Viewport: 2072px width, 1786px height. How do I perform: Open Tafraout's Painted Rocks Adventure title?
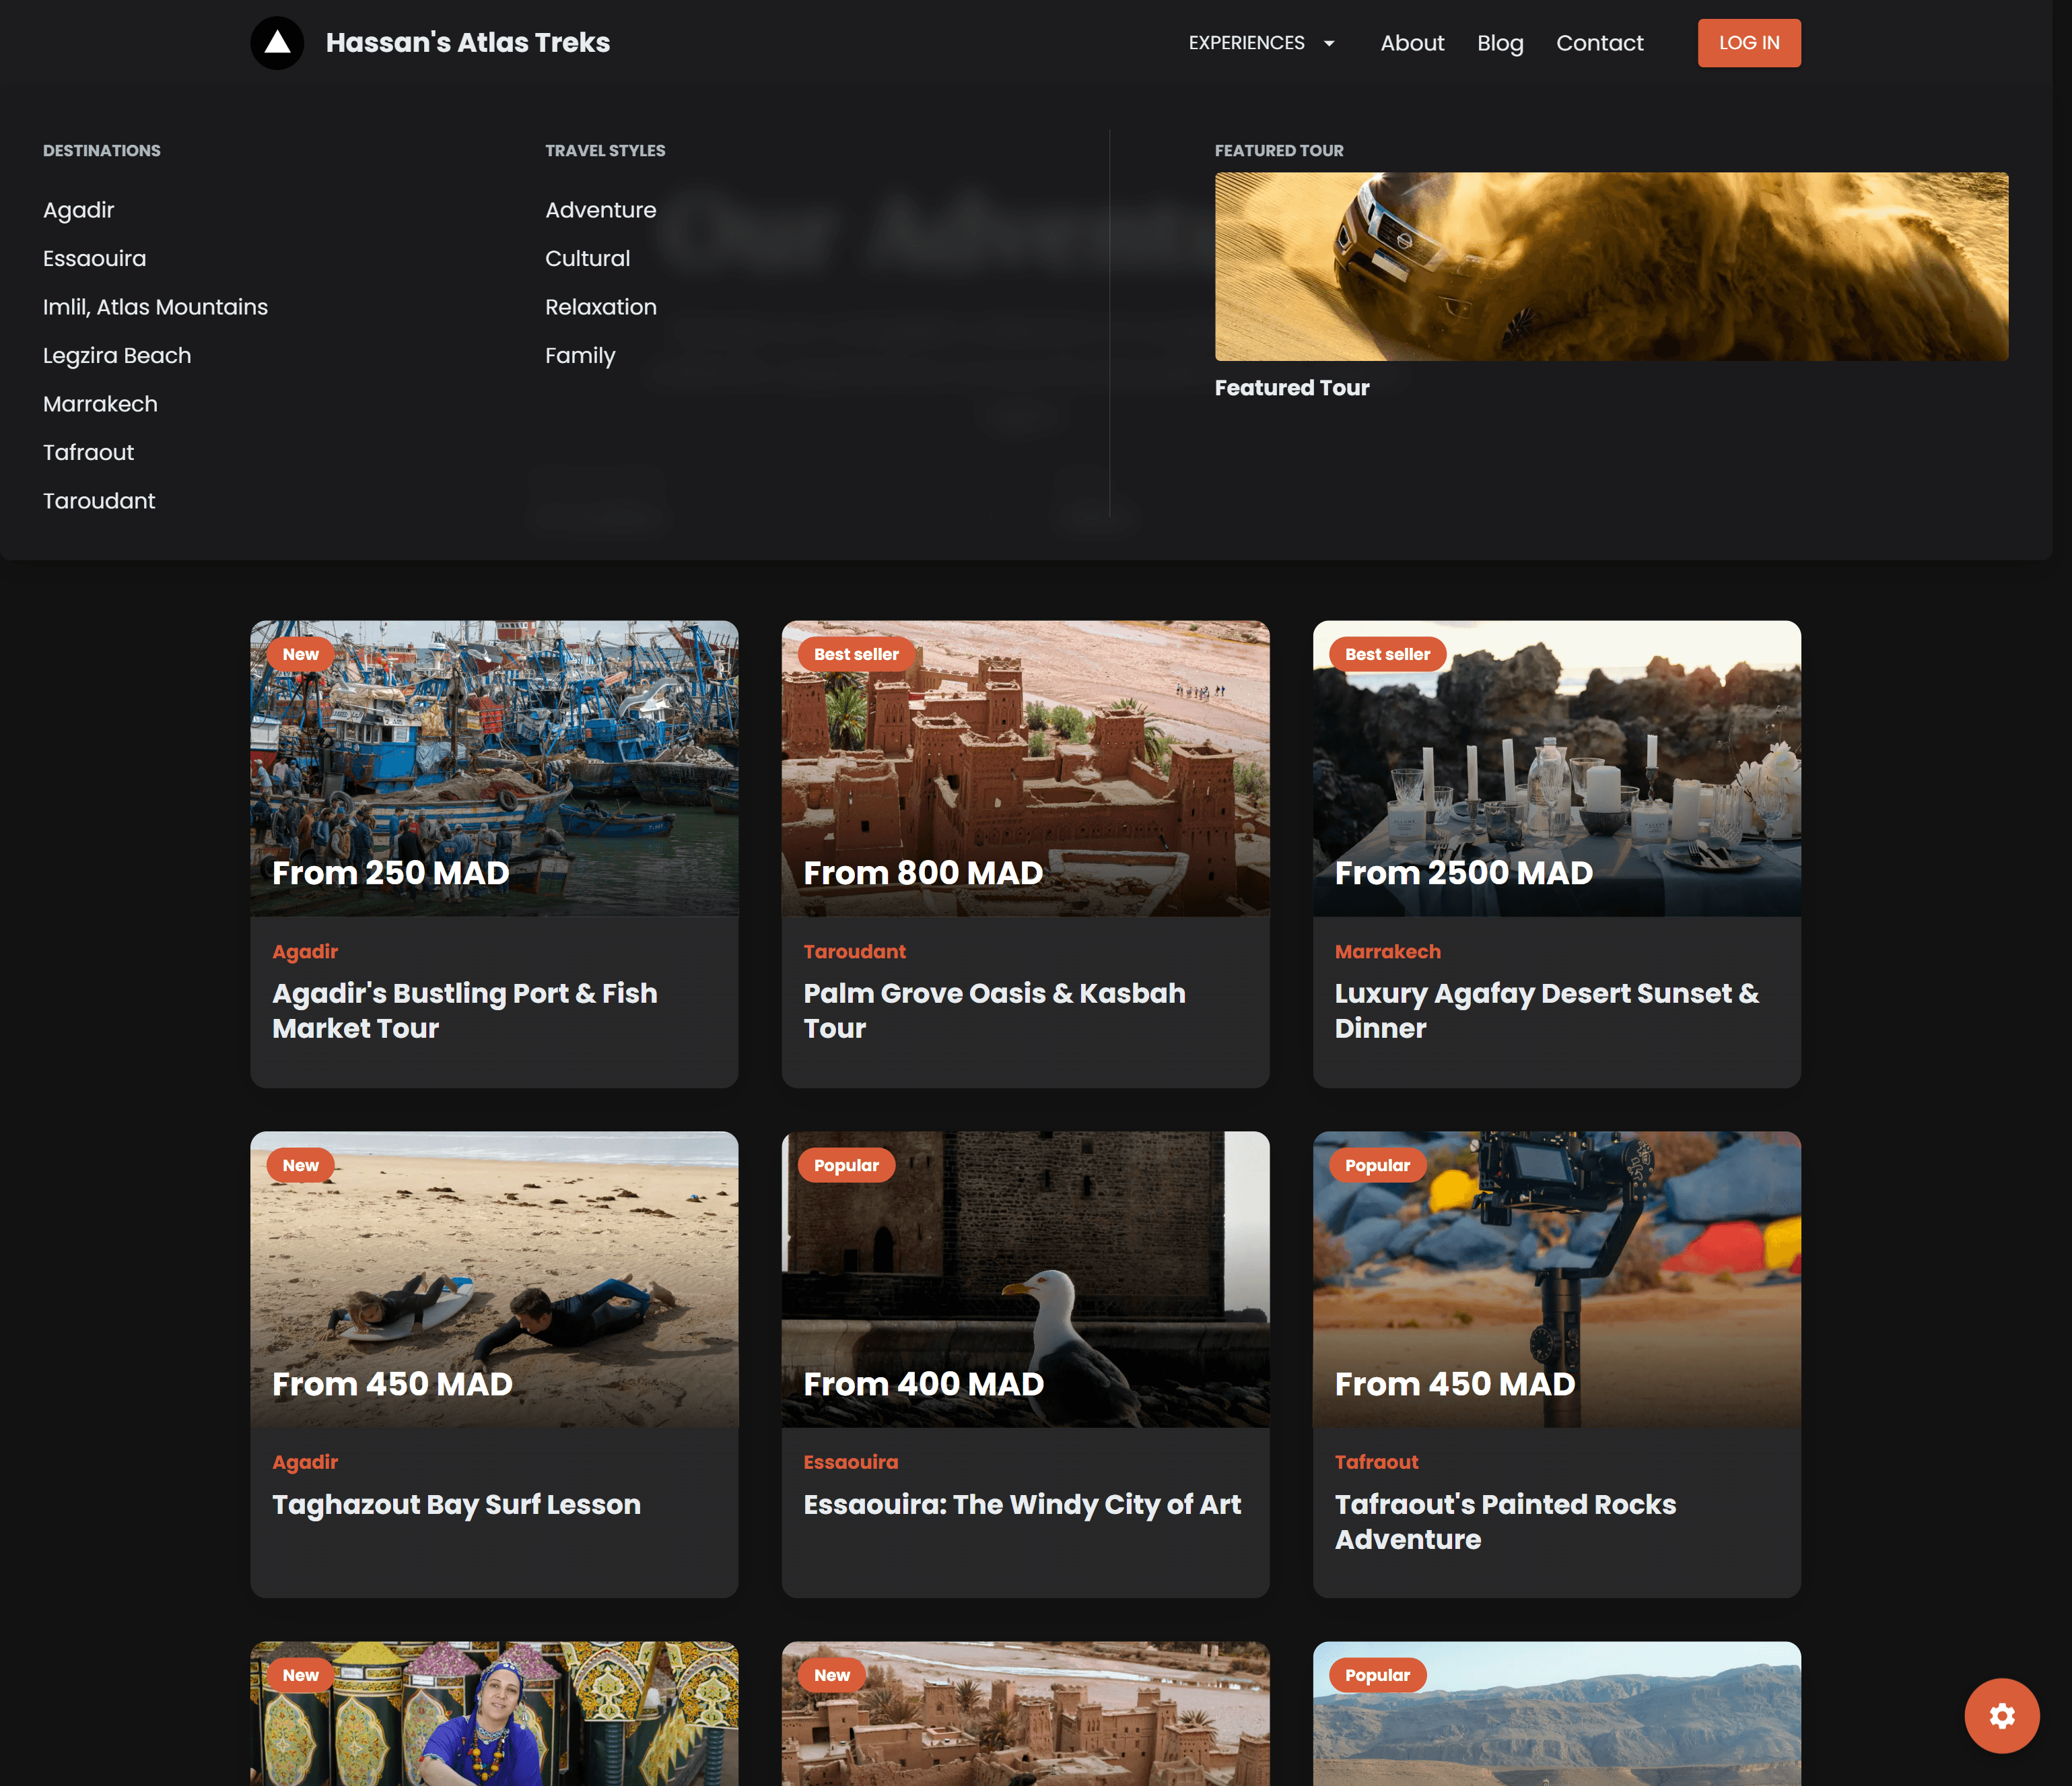pos(1505,1521)
